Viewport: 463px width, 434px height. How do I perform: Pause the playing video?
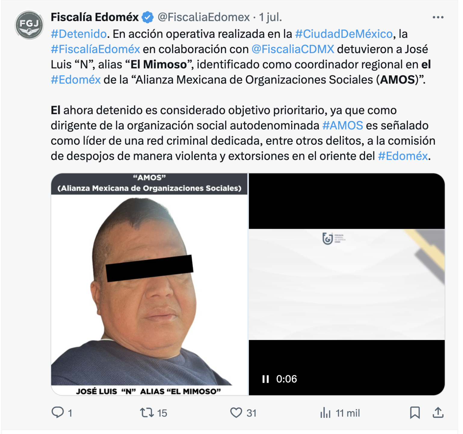[265, 379]
